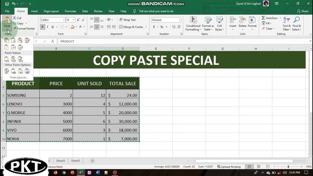Choose the Formatting-only paste option
Image resolution: width=313 pixels, height=176 pixels.
6,71
